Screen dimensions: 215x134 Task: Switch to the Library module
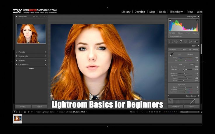(126, 12)
